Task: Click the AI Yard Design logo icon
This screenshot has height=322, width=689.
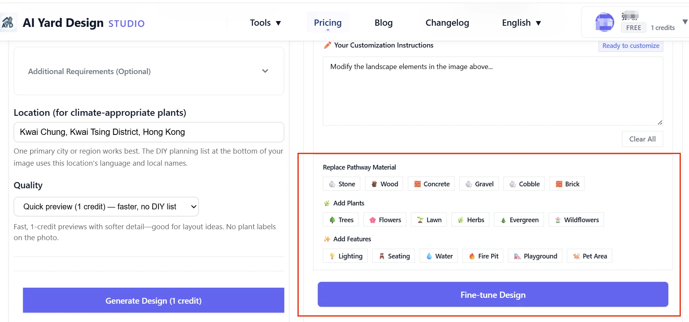Action: click(x=8, y=23)
